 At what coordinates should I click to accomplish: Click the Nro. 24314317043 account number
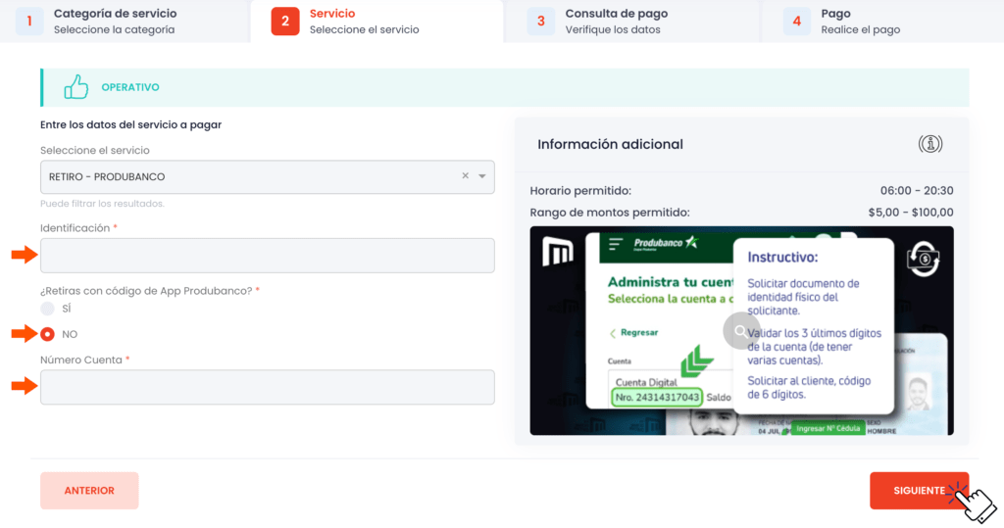[657, 398]
